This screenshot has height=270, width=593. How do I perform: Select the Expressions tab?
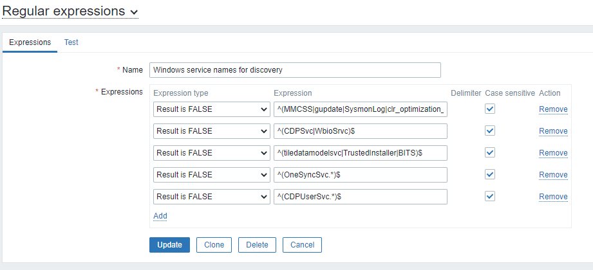pyautogui.click(x=30, y=42)
